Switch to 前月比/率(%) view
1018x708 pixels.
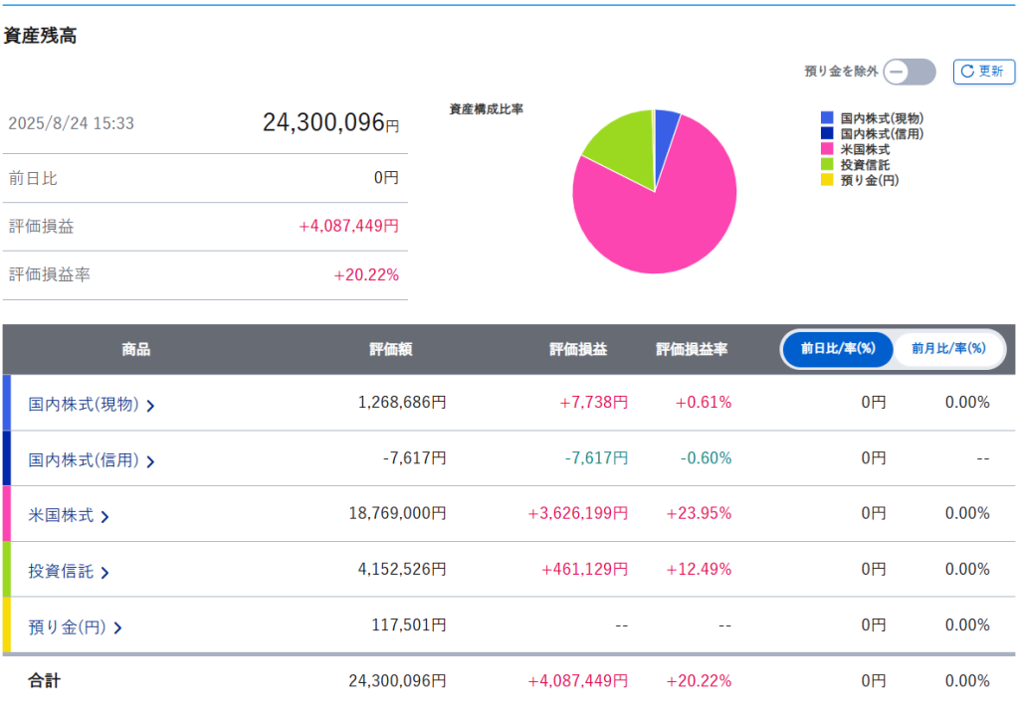click(x=948, y=349)
